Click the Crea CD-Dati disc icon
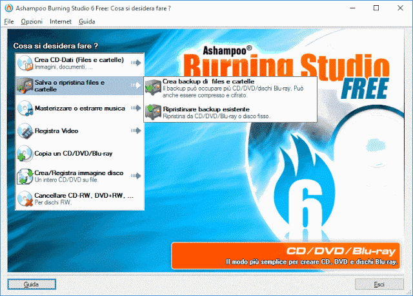This screenshot has width=413, height=296. pos(25,63)
